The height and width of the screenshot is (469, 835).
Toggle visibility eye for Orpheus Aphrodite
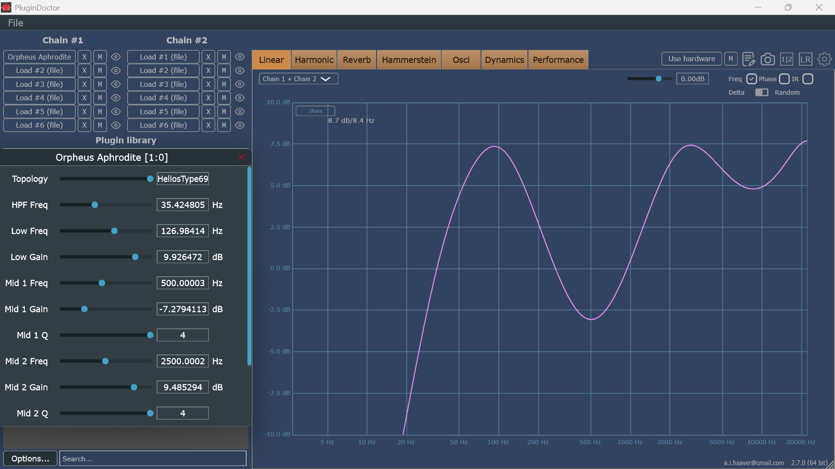(116, 57)
